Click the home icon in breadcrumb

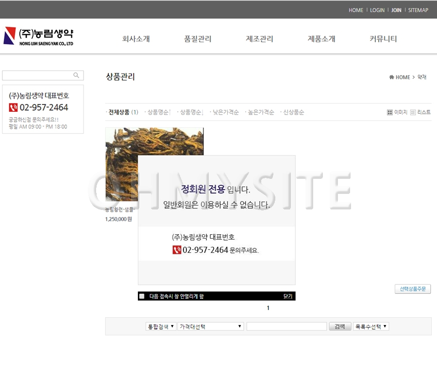click(391, 77)
